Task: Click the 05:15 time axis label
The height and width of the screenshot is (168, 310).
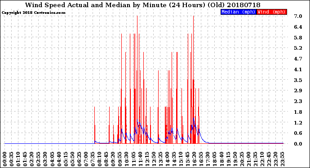Action: [66, 159]
